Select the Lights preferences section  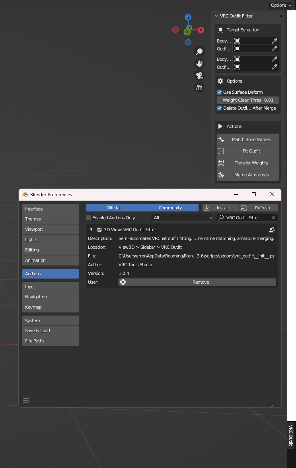click(x=51, y=240)
